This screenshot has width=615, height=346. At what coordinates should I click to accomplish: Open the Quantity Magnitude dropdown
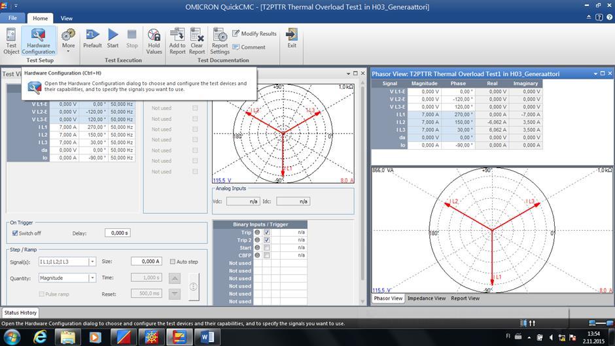92,278
